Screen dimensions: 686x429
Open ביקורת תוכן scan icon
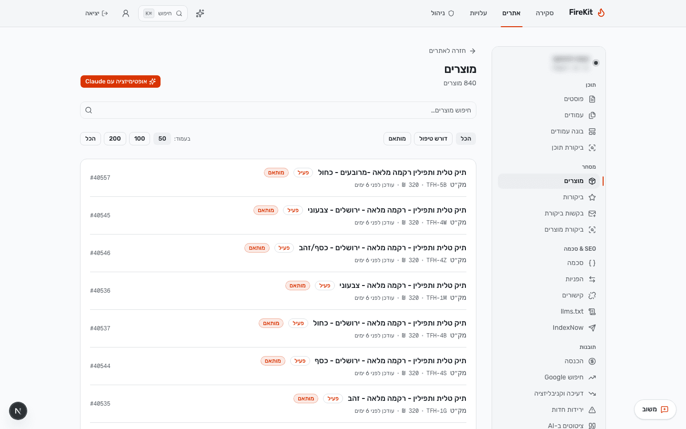pos(592,148)
